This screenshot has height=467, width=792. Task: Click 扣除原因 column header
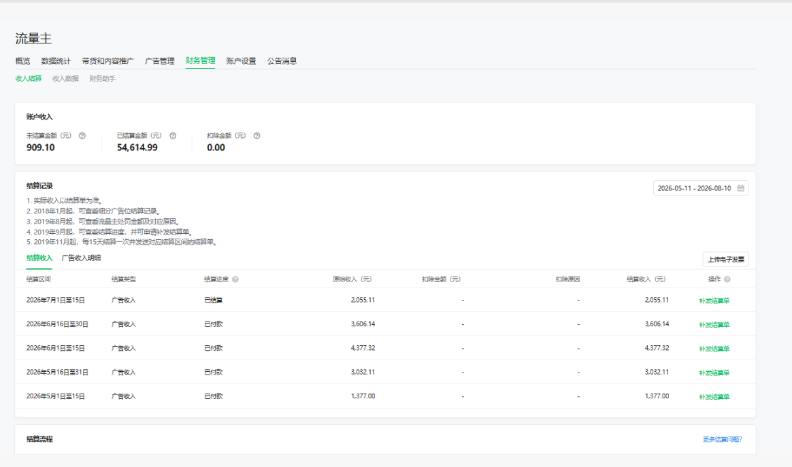click(567, 279)
